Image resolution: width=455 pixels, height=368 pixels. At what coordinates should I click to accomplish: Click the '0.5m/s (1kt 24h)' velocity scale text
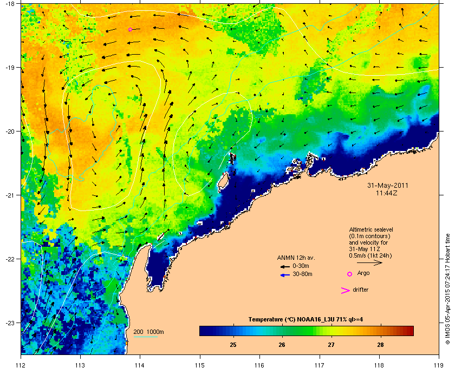[x=370, y=255]
